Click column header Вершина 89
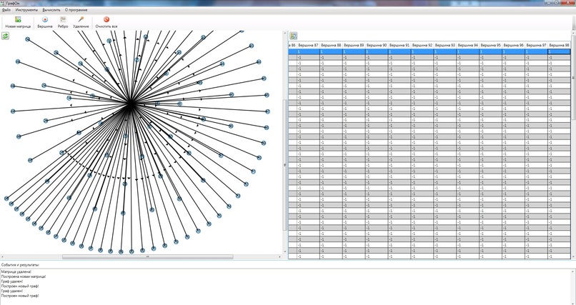The height and width of the screenshot is (305, 576). tap(354, 45)
